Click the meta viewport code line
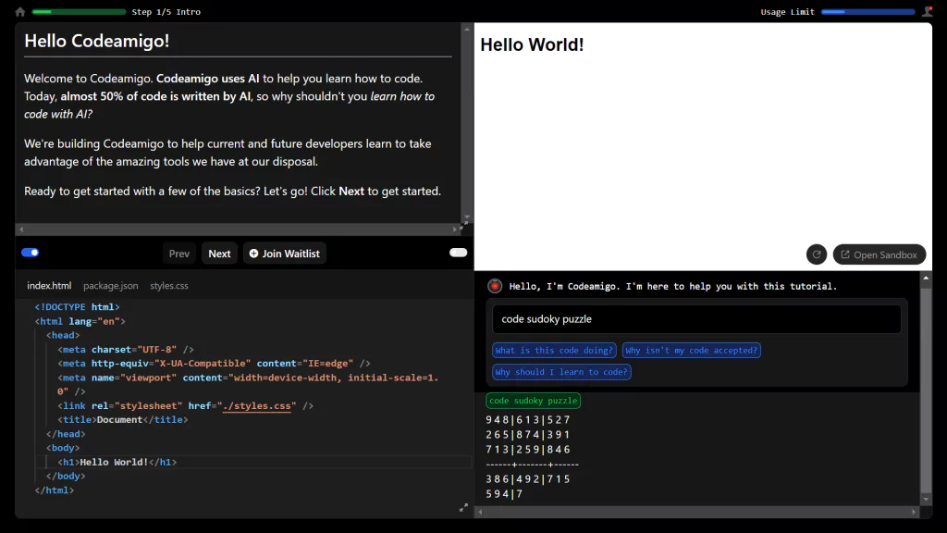 pos(248,384)
